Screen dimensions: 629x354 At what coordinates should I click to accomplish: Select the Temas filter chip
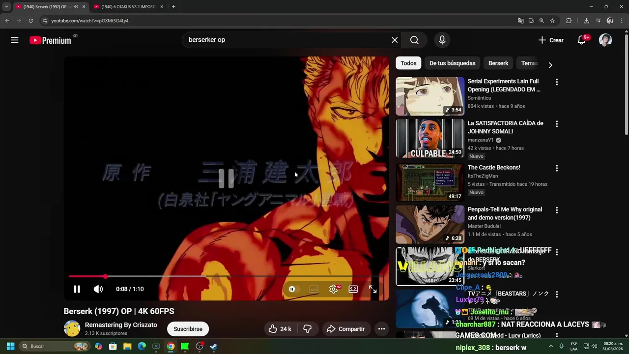[530, 63]
